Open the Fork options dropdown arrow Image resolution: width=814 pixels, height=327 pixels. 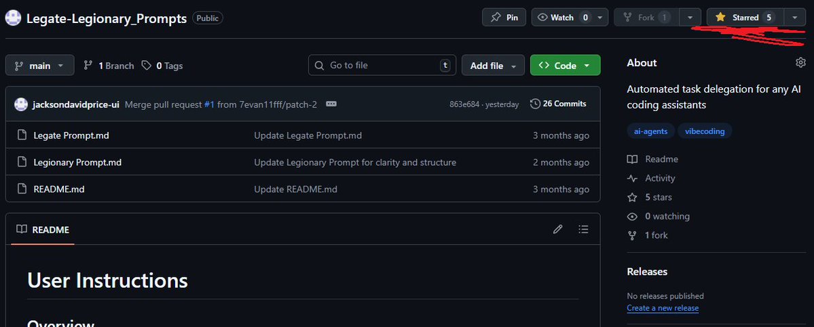coord(690,17)
